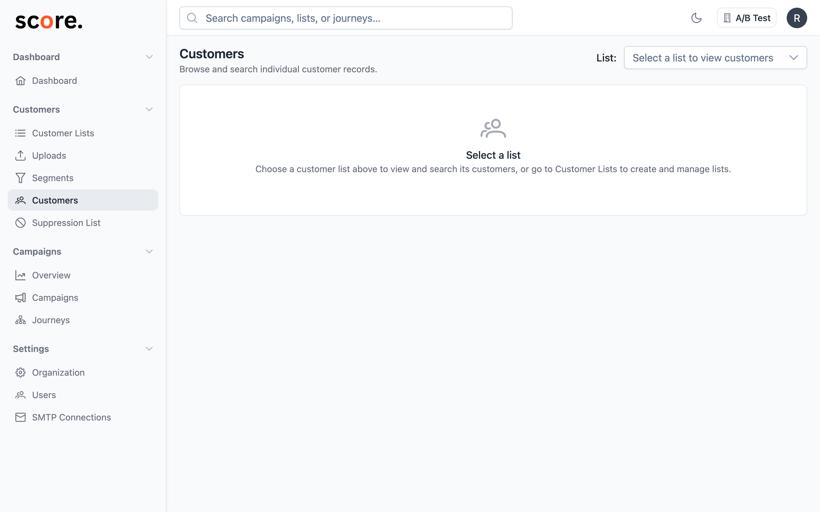Click the search magnifier icon
The image size is (820, 512).
(193, 18)
